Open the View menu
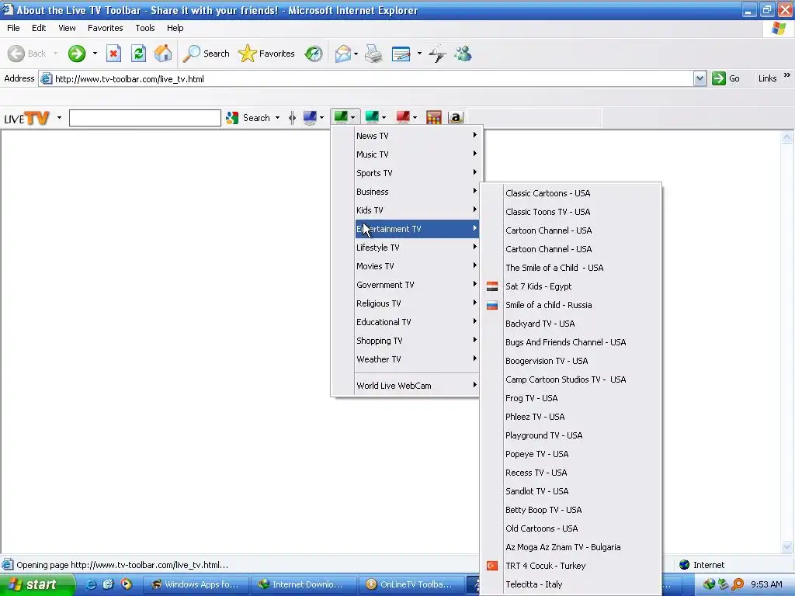Viewport: 795px width, 596px height. 67,28
